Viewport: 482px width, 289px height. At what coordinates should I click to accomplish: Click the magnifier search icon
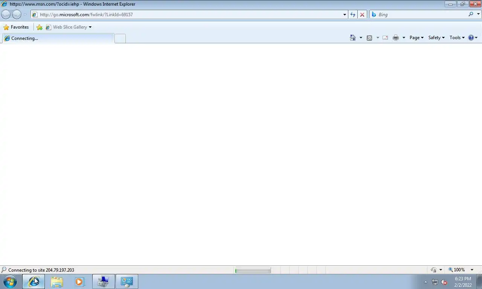click(x=471, y=14)
